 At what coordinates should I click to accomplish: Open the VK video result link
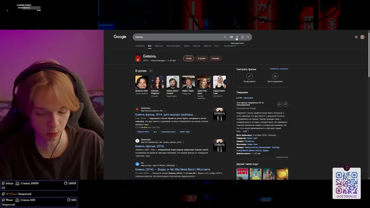click(x=173, y=170)
